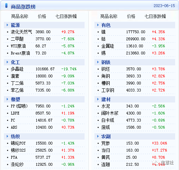Select 涤纶纱 commodity name
Viewport: 179px width, 170px height.
coord(17,164)
